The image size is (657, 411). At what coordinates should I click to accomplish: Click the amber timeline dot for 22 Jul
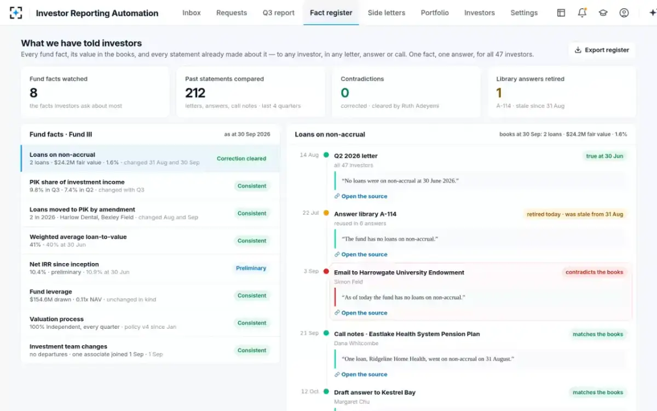(326, 213)
